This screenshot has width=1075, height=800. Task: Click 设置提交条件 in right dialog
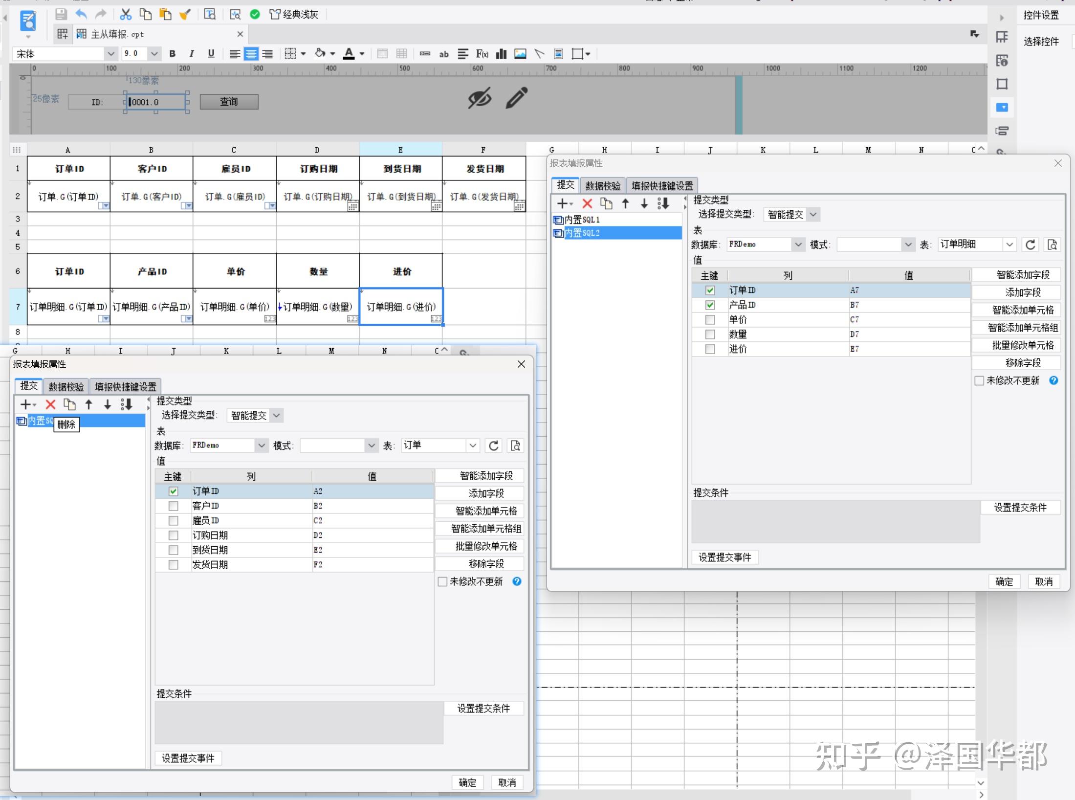tap(1020, 508)
